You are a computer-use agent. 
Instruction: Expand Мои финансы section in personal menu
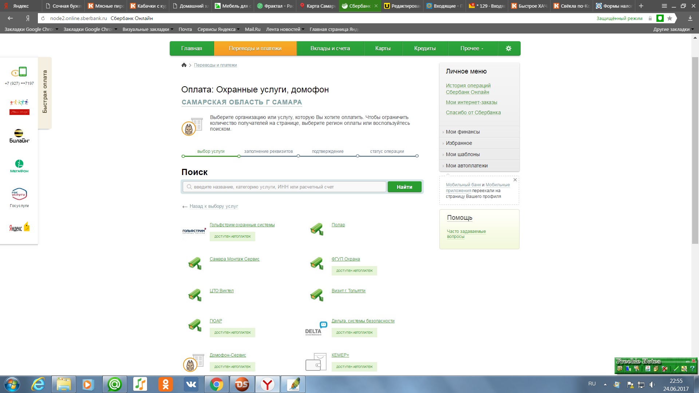point(462,132)
